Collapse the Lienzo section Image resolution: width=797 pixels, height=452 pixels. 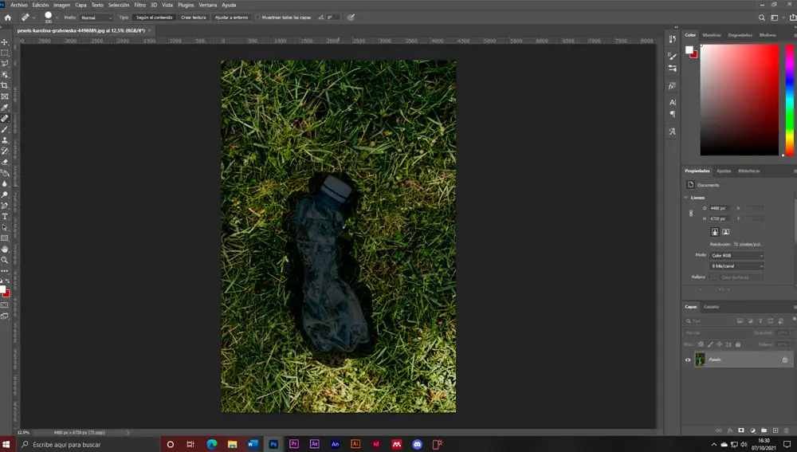[x=686, y=197]
